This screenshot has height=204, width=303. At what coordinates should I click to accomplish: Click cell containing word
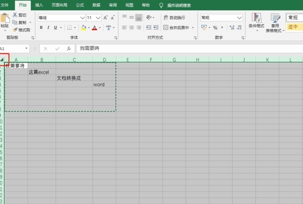(x=104, y=84)
